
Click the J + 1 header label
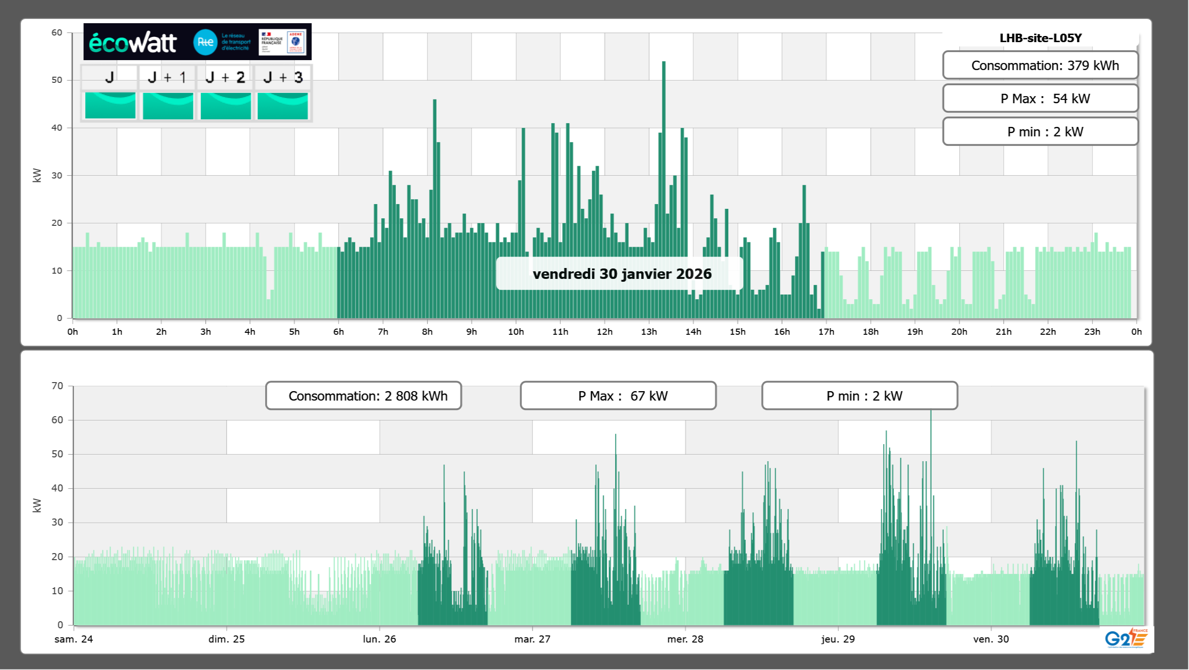click(x=167, y=77)
